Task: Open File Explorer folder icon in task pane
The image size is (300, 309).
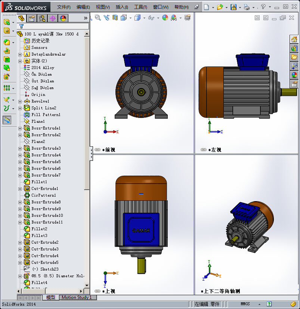Action: [x=294, y=57]
